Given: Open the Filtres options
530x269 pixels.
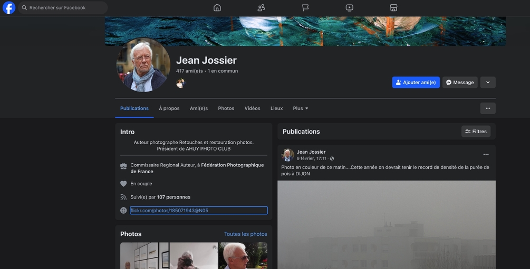Looking at the screenshot, I should click(476, 132).
